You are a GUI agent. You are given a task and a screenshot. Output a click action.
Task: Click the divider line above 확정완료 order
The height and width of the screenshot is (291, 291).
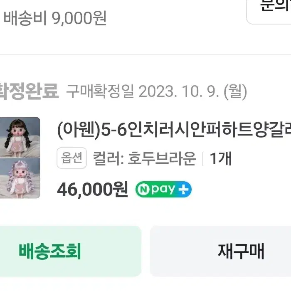[x=145, y=54]
